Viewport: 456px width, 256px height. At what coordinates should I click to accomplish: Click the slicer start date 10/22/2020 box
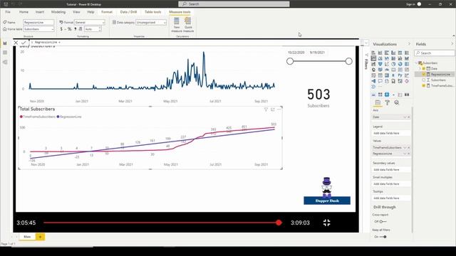(296, 53)
